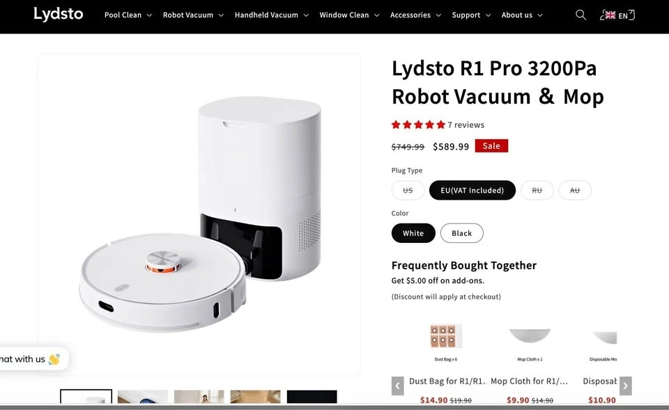Click the Mop Cloth x 1 product image
Image resolution: width=669 pixels, height=410 pixels.
click(530, 336)
